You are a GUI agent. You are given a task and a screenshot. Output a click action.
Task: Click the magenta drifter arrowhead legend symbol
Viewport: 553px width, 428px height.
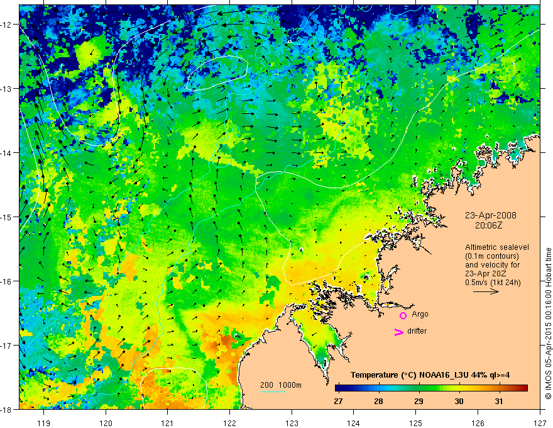(x=398, y=332)
